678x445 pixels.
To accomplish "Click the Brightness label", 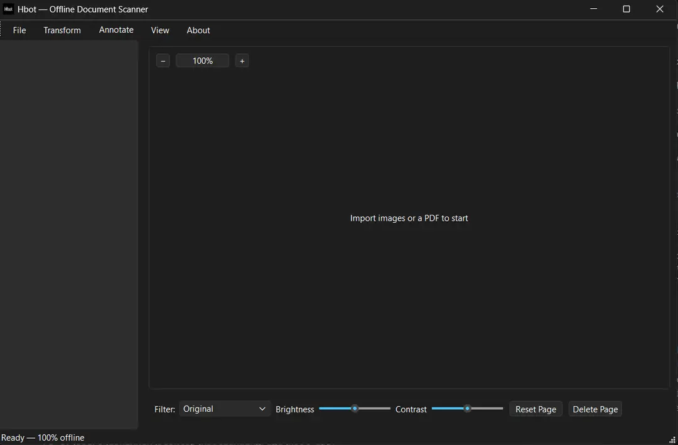I will coord(295,409).
